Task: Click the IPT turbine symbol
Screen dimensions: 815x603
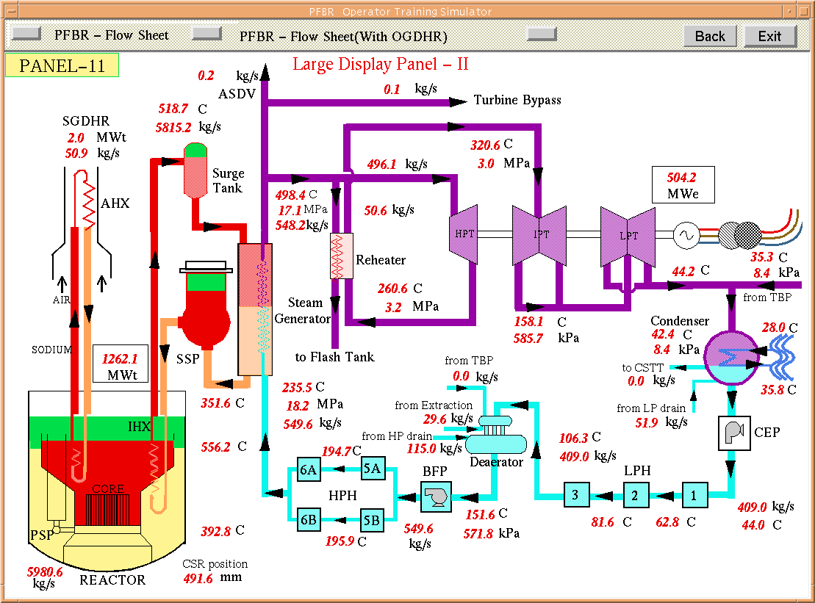Action: [539, 235]
